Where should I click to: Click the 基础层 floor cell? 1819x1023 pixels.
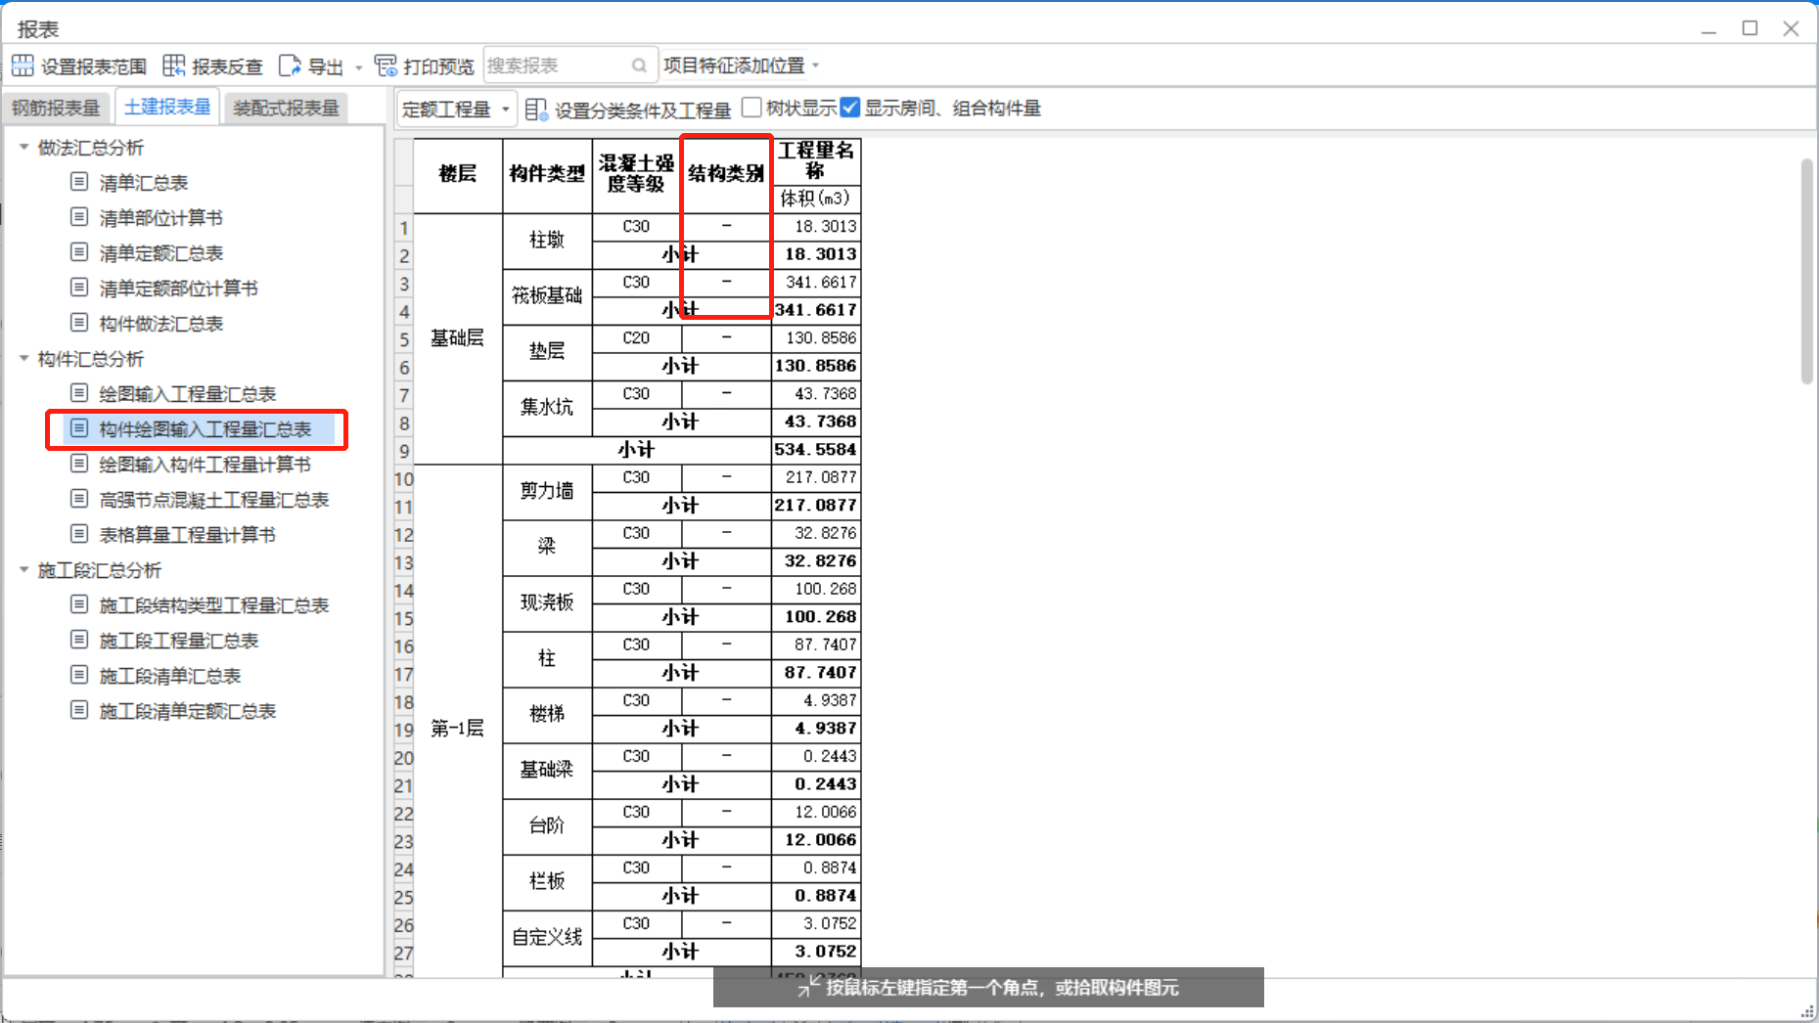[458, 338]
